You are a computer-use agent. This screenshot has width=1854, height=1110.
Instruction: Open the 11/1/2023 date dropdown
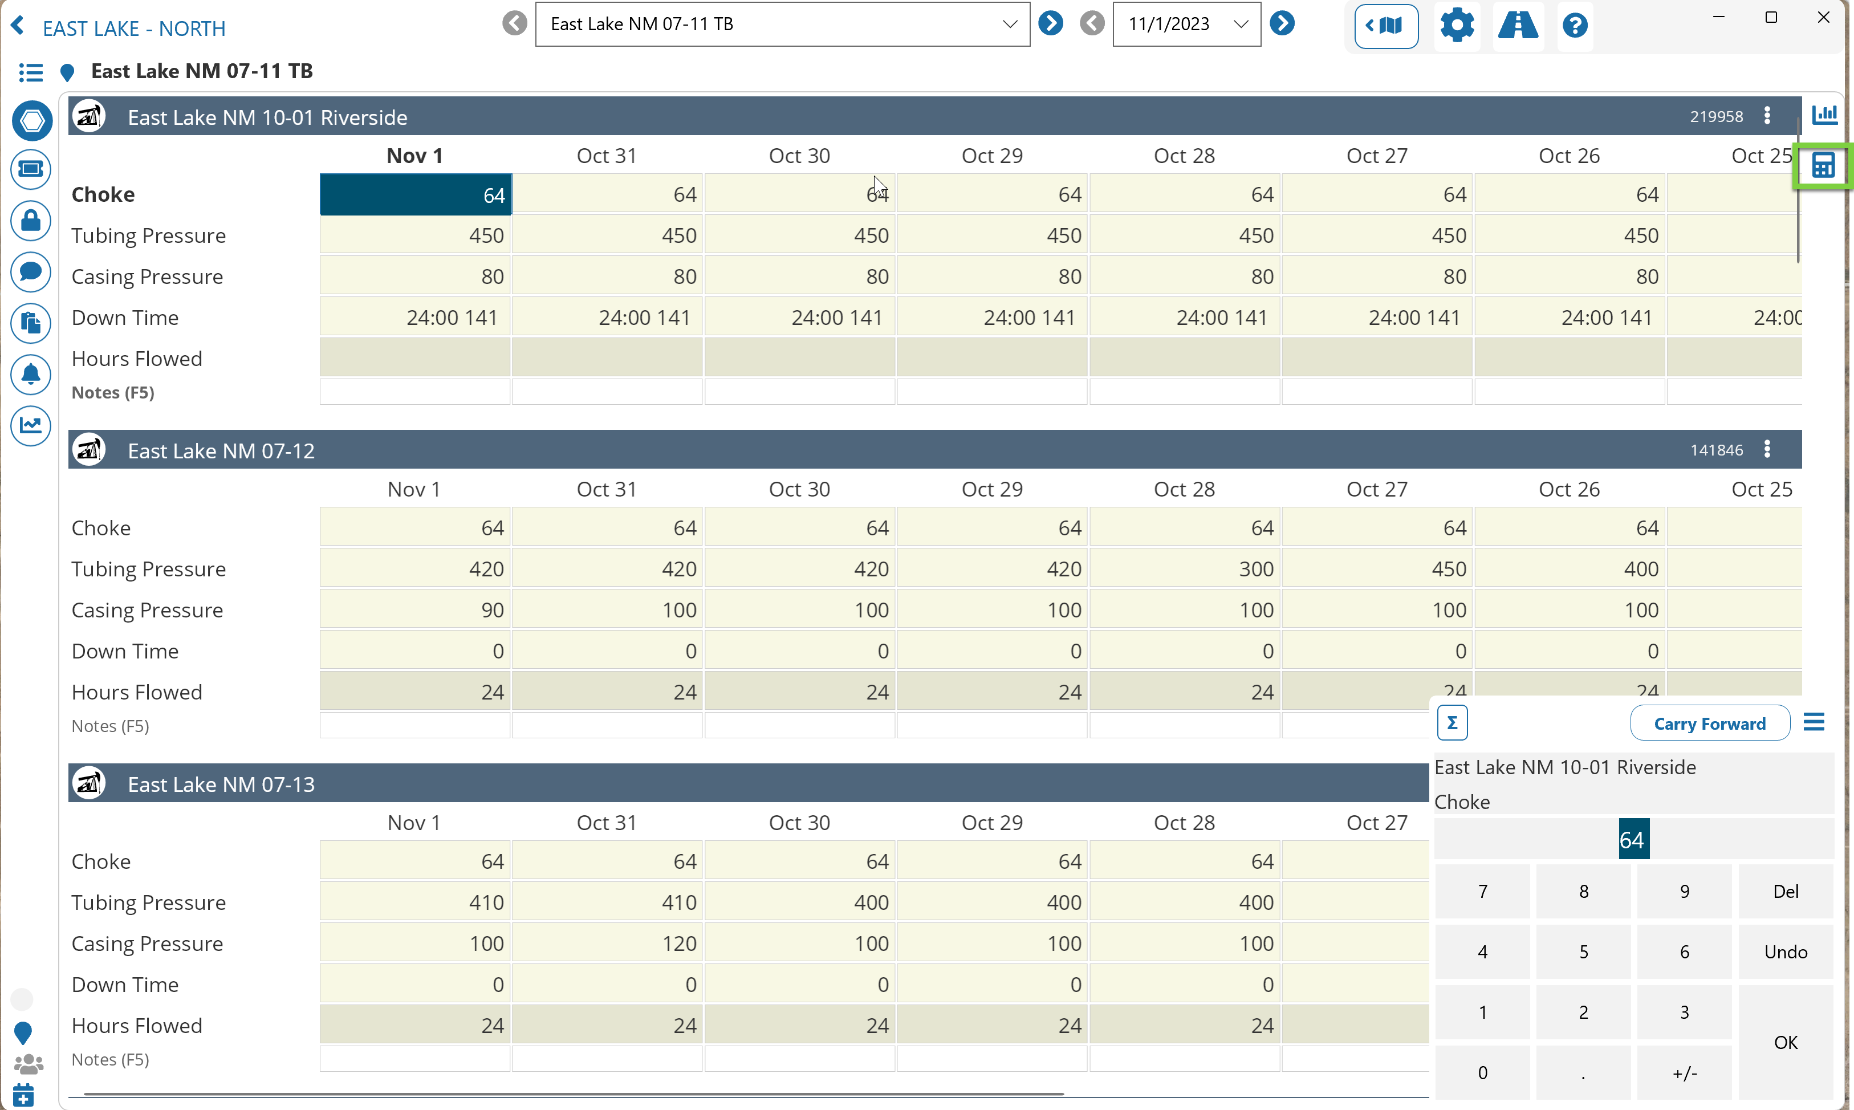1240,24
